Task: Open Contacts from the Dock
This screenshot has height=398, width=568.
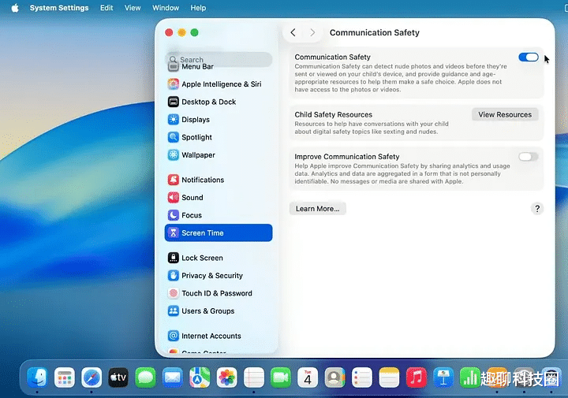Action: click(334, 378)
